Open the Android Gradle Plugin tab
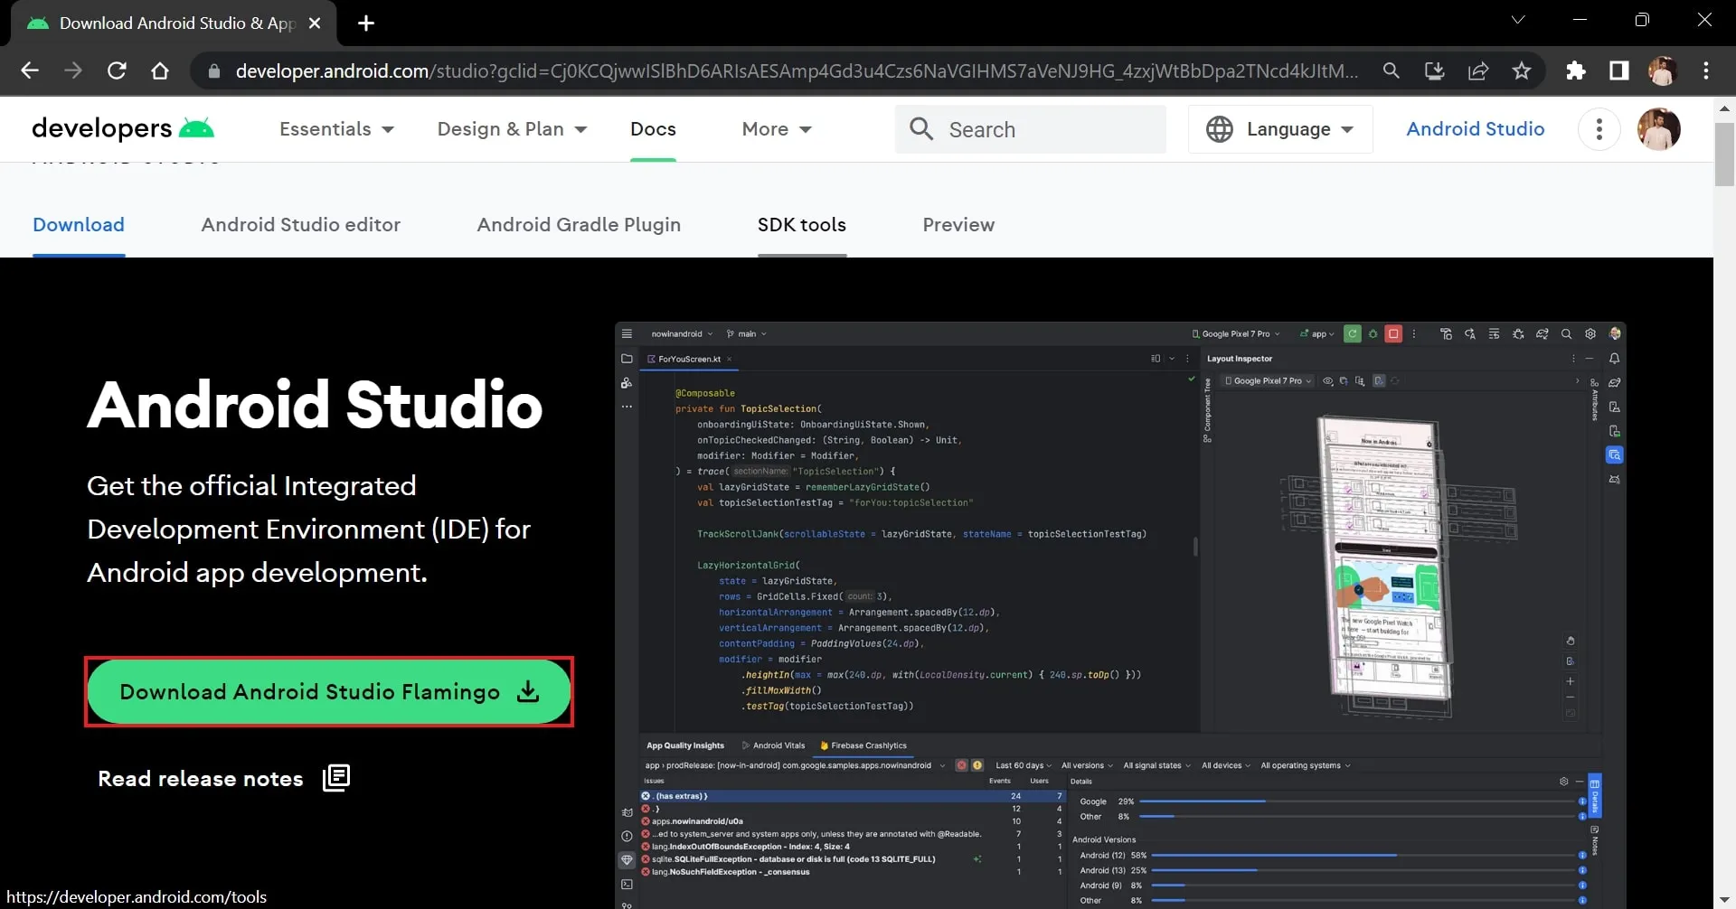This screenshot has width=1736, height=909. tap(579, 225)
